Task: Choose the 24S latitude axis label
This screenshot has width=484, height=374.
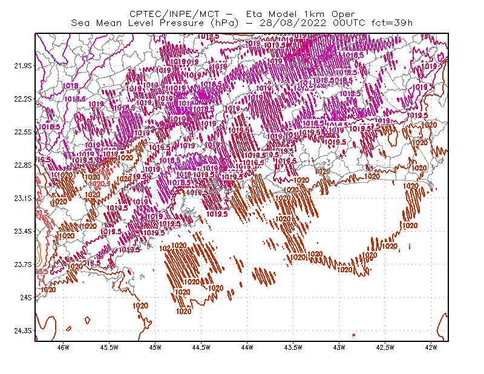Action: pos(26,297)
